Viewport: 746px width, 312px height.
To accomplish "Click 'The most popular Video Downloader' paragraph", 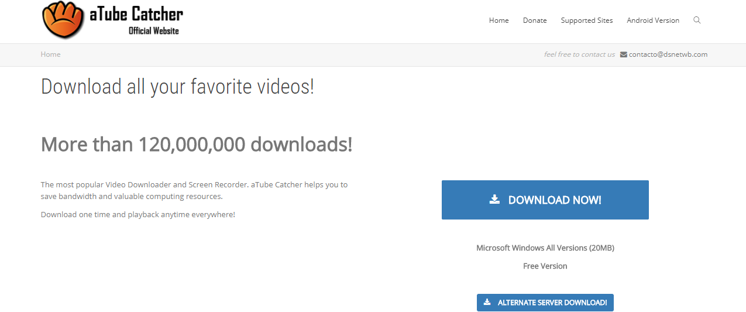I will click(x=194, y=190).
